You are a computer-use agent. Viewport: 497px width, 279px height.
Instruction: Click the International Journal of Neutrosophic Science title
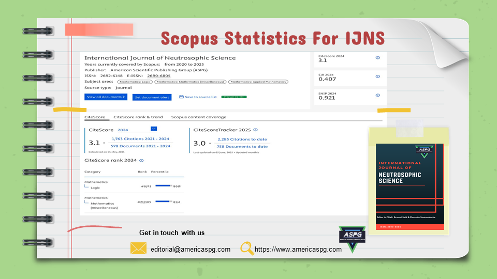(x=160, y=58)
